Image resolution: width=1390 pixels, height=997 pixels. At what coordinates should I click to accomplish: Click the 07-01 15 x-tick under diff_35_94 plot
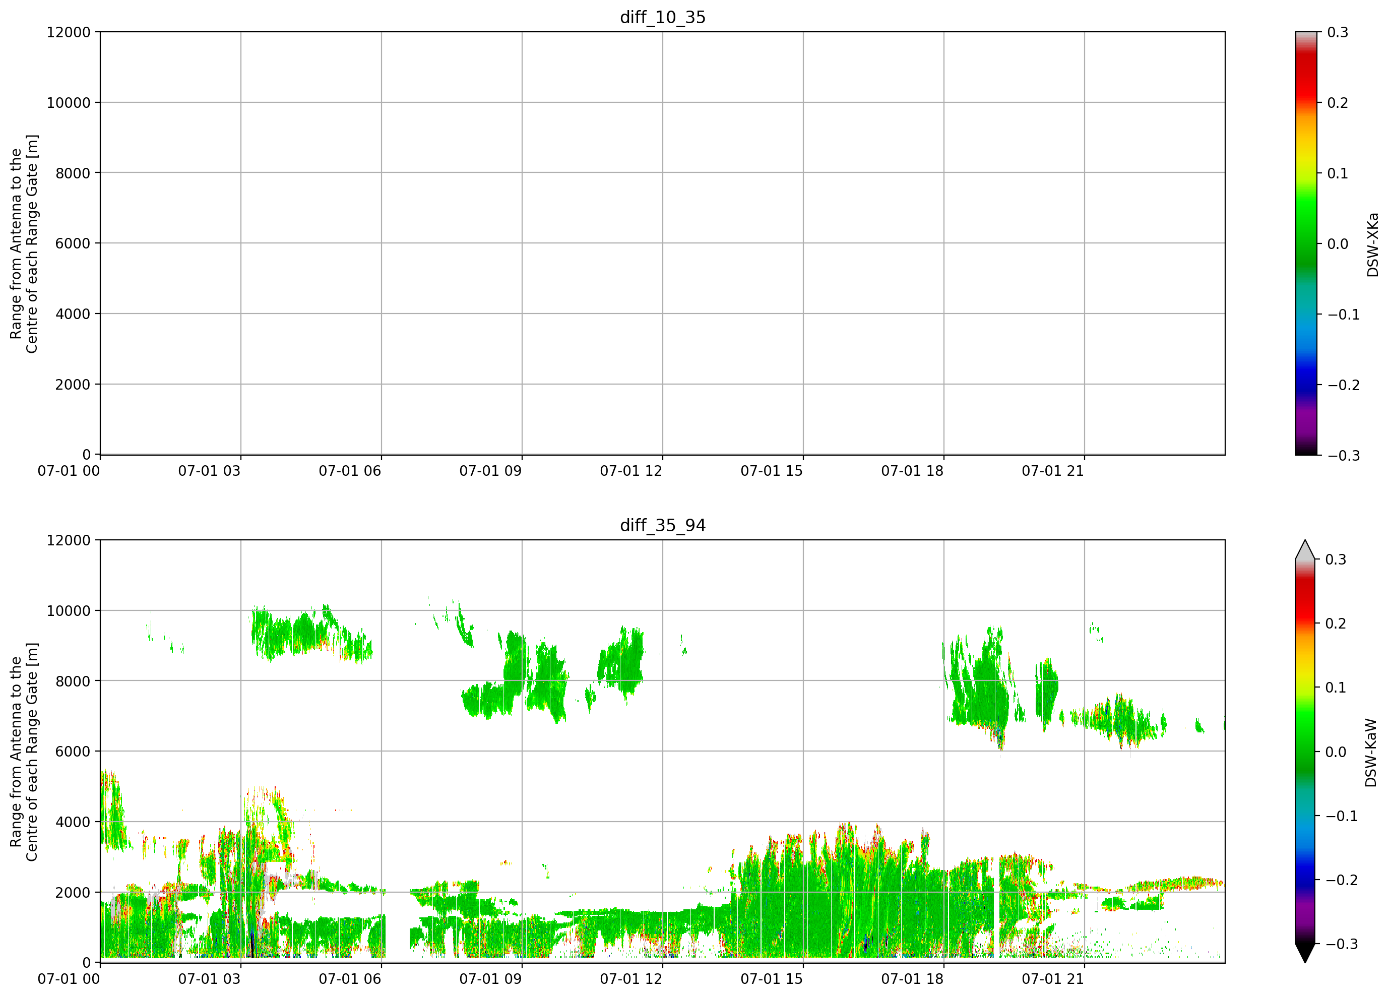click(x=772, y=979)
